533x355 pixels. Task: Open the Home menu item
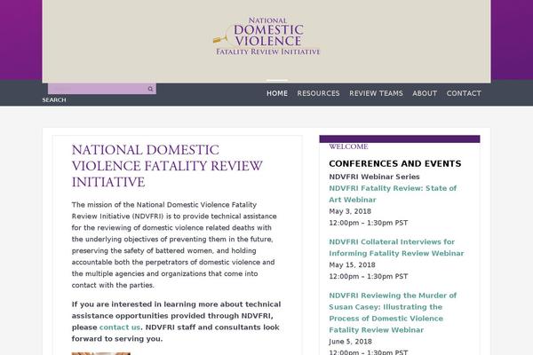click(277, 93)
